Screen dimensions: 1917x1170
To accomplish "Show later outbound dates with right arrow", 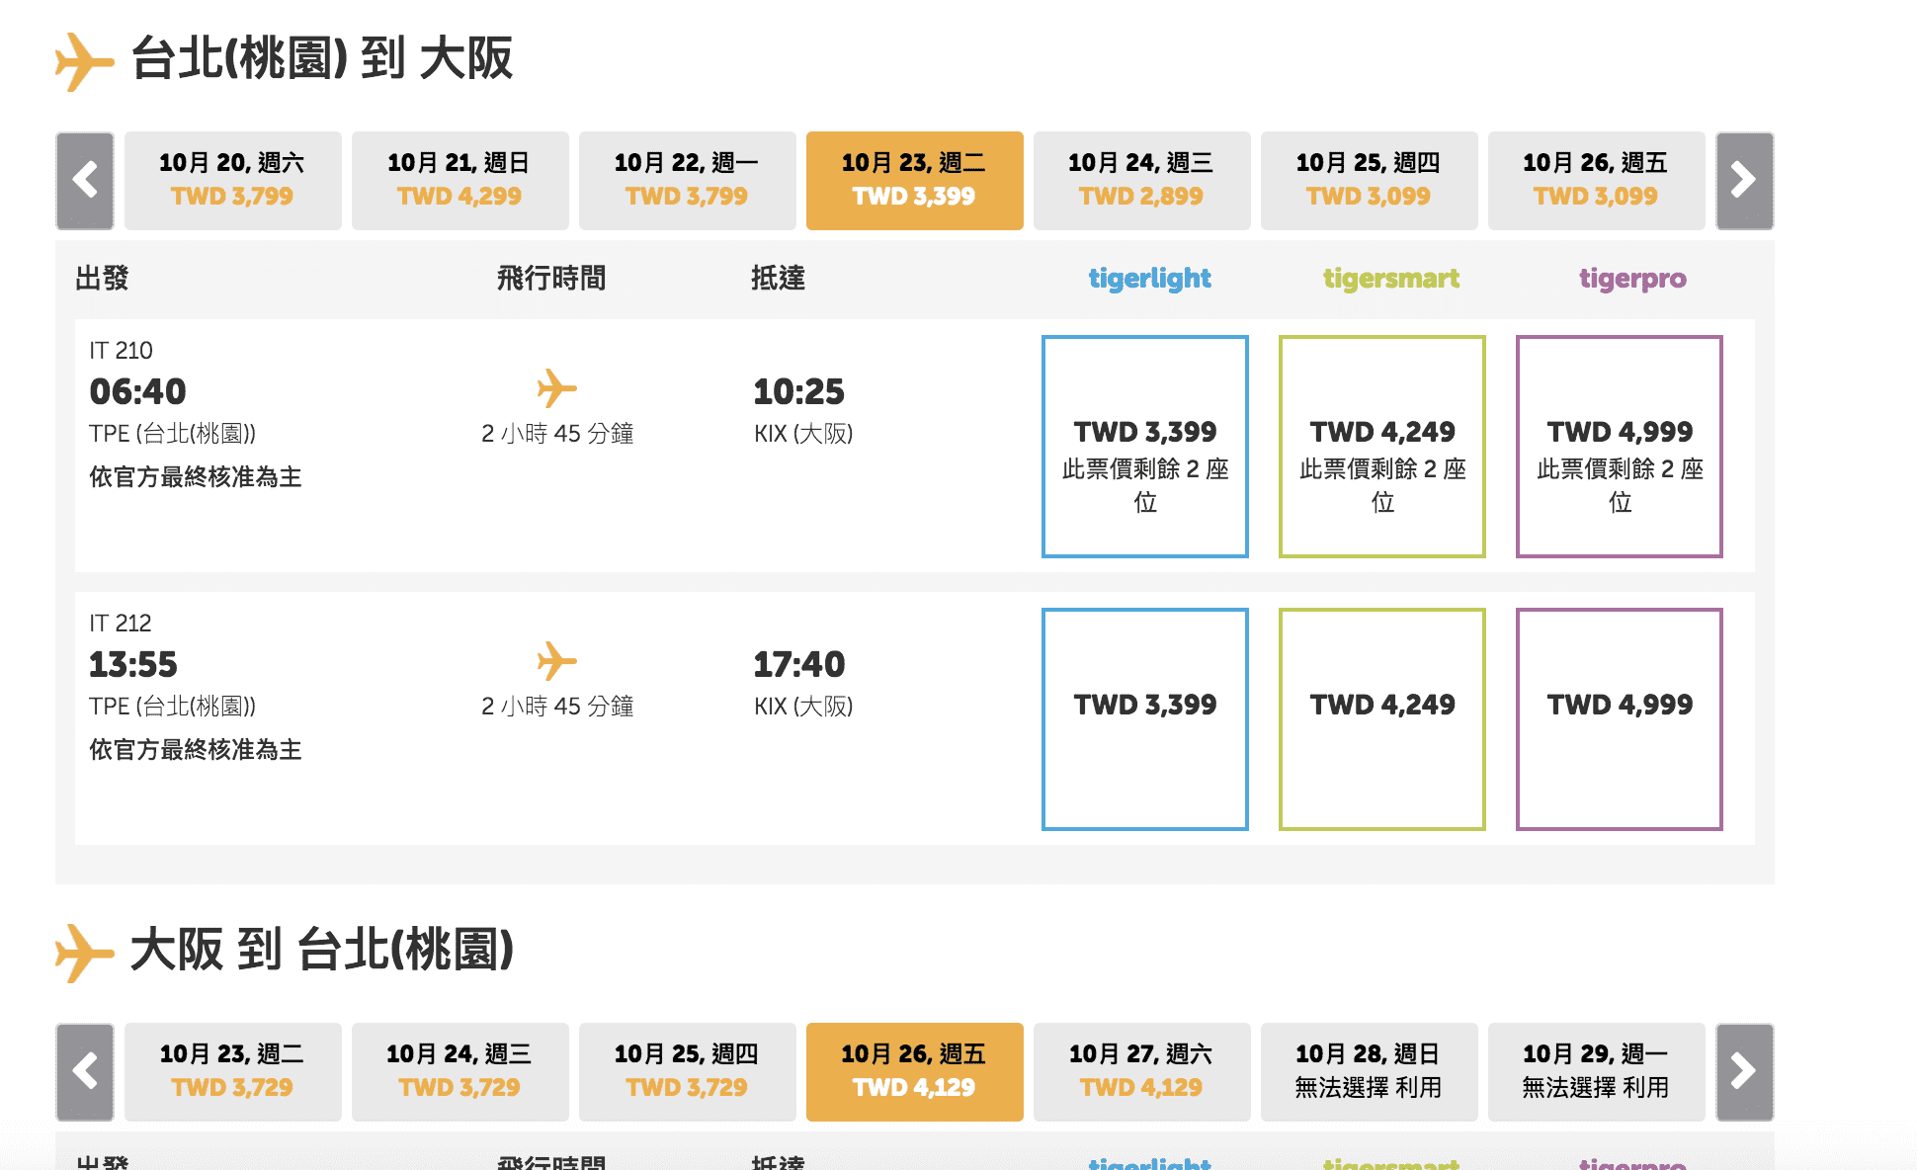I will click(x=1744, y=181).
